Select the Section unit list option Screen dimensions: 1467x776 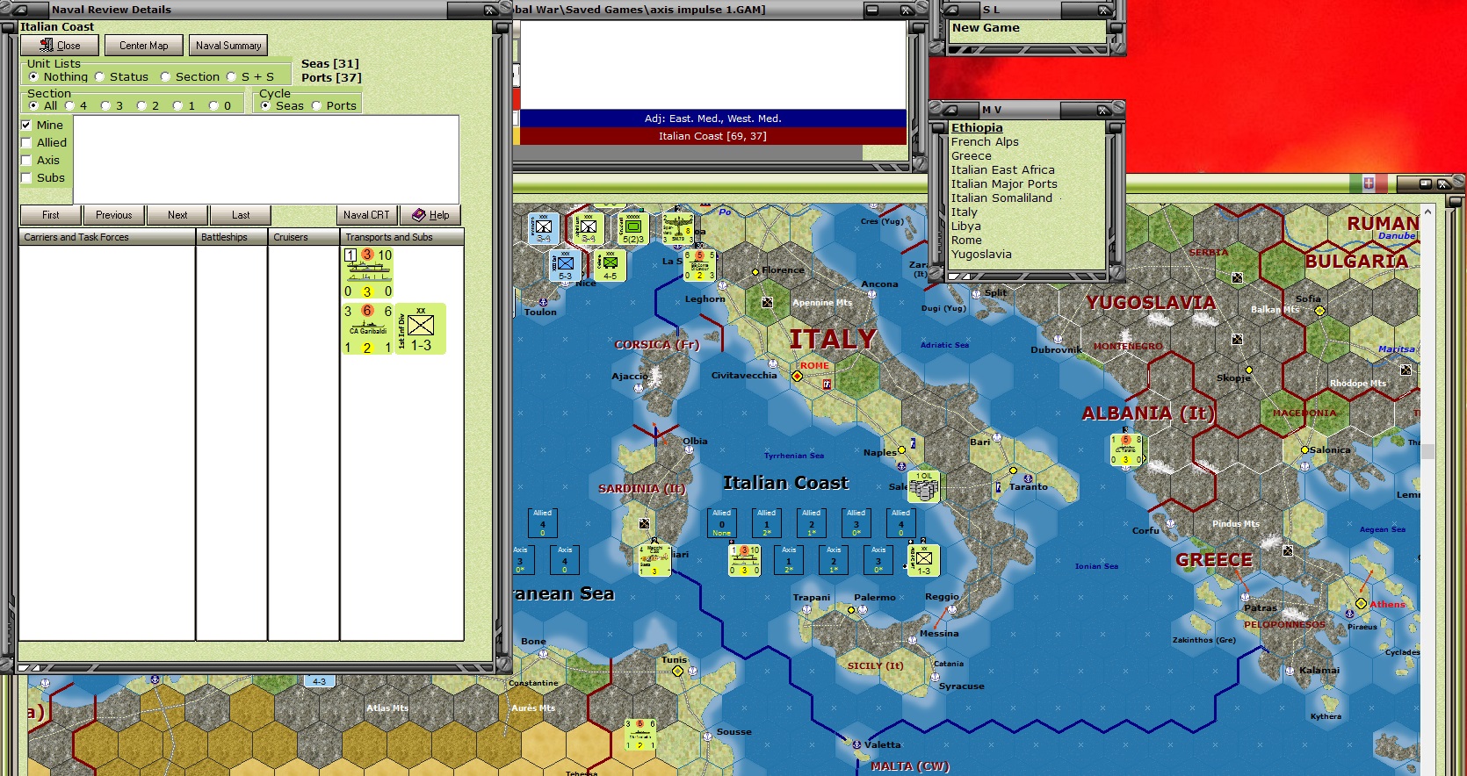tap(165, 77)
